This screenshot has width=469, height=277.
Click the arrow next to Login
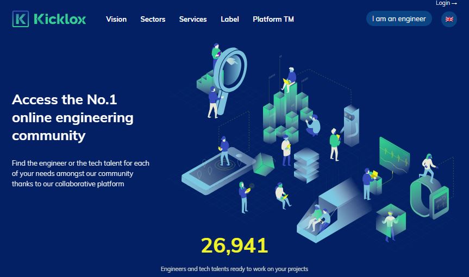tap(454, 4)
